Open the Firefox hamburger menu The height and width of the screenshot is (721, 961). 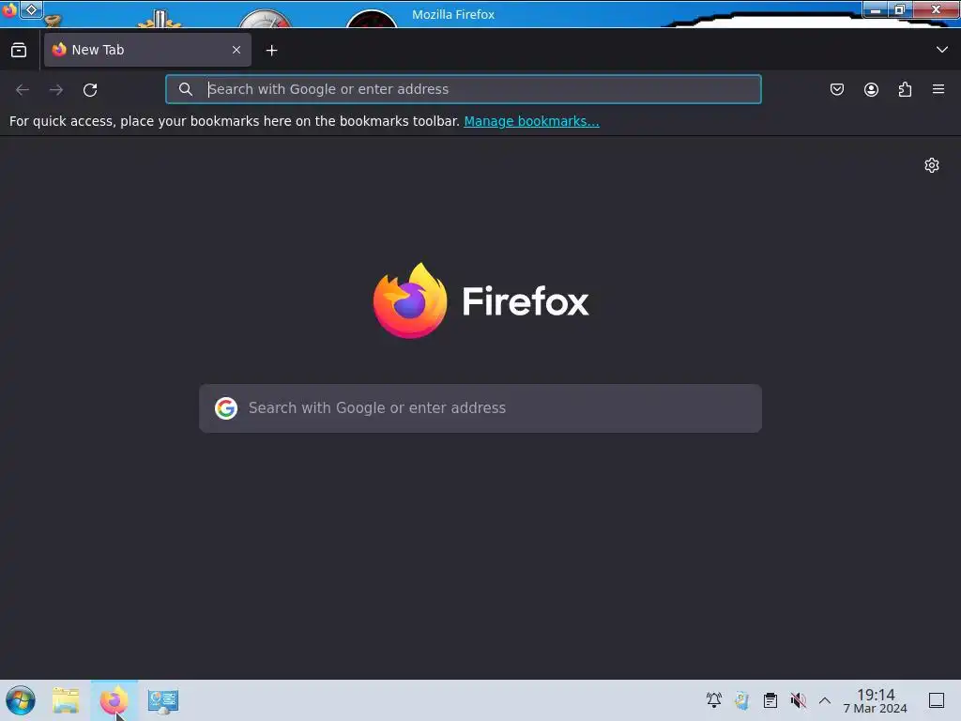[938, 89]
